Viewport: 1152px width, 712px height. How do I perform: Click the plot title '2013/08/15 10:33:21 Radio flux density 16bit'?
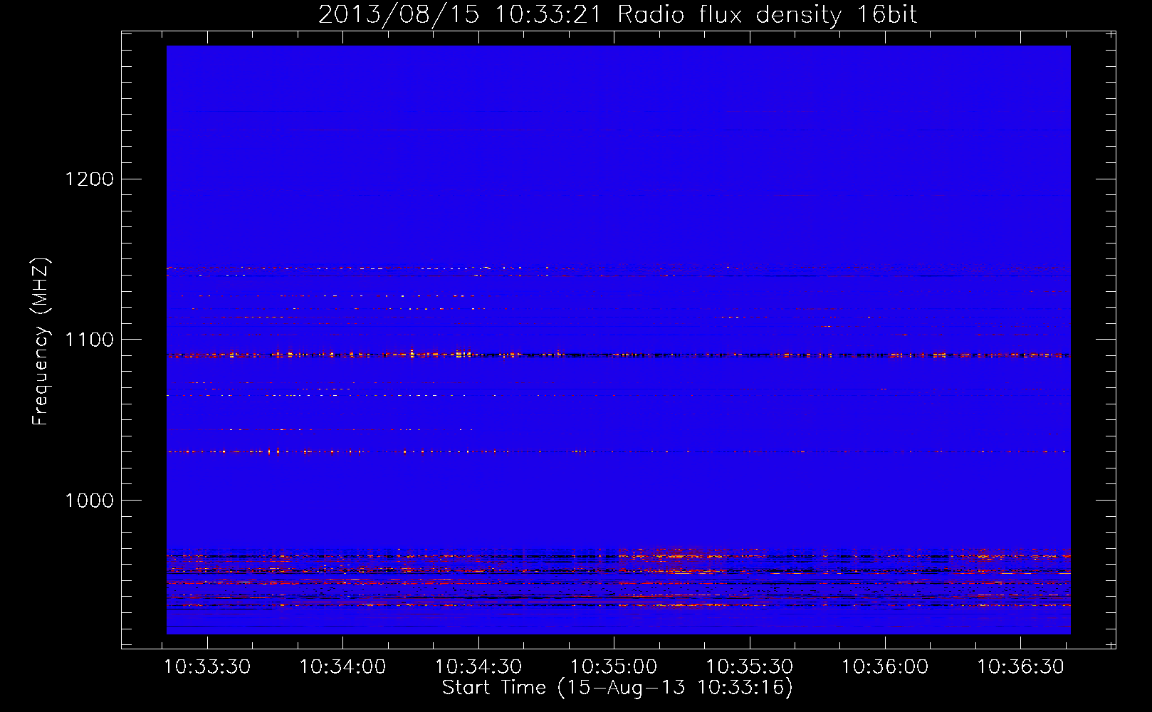click(617, 14)
